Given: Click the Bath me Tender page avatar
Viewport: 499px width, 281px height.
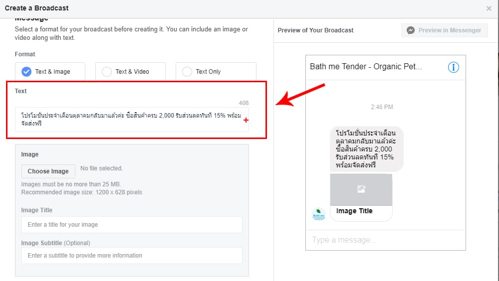Looking at the screenshot, I should click(x=318, y=214).
